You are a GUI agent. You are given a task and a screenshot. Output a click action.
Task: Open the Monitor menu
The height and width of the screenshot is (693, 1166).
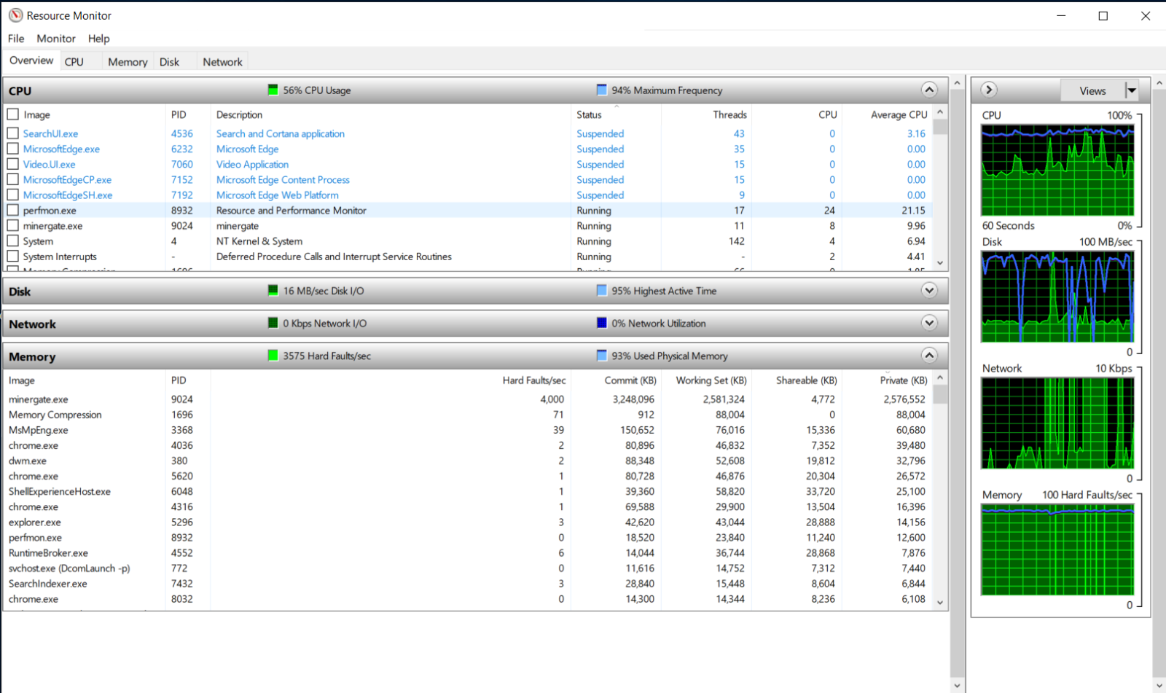55,39
